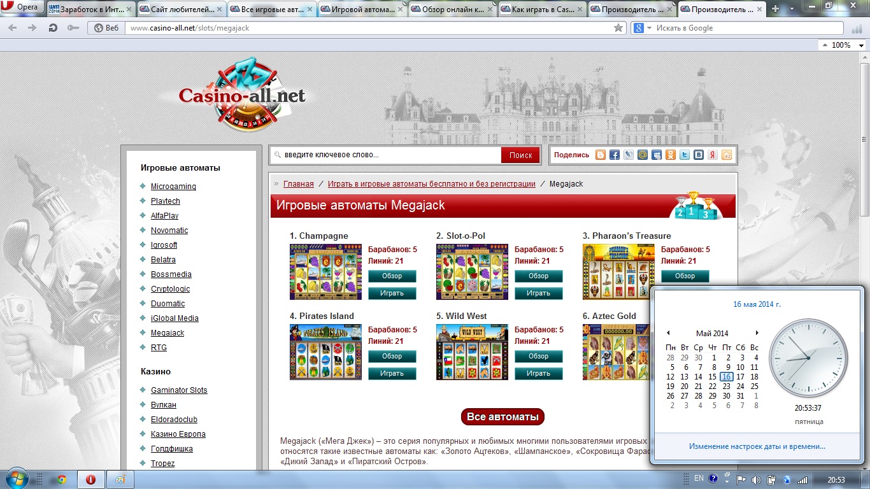This screenshot has width=870, height=489.
Task: Follow the Главная breadcrumb link
Action: point(299,184)
